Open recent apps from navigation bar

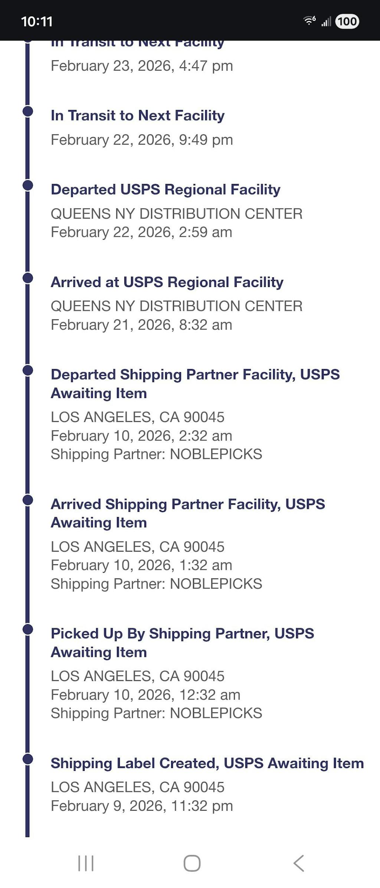point(86,863)
